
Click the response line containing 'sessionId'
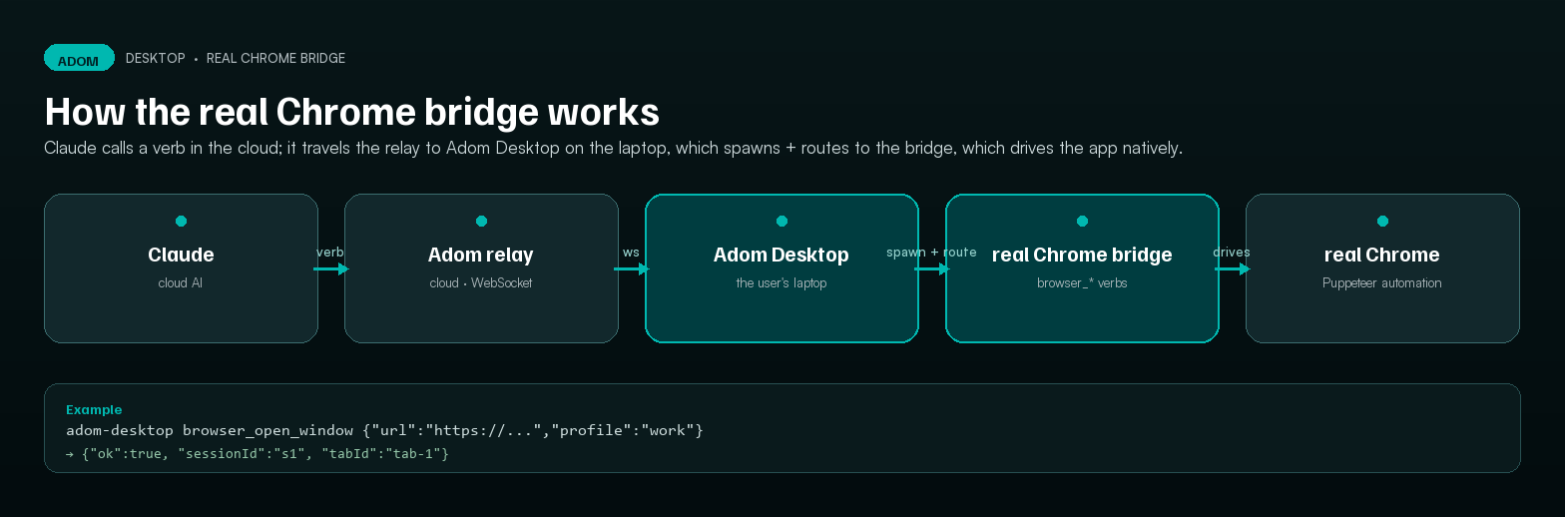point(258,454)
